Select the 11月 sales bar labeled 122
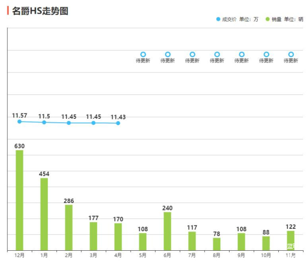The height and width of the screenshot is (261, 307). [x=291, y=241]
